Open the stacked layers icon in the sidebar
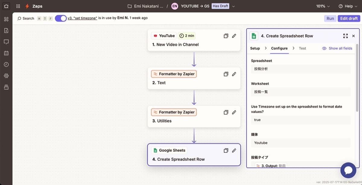Viewport: 362px width, 185px height. [x=6, y=87]
